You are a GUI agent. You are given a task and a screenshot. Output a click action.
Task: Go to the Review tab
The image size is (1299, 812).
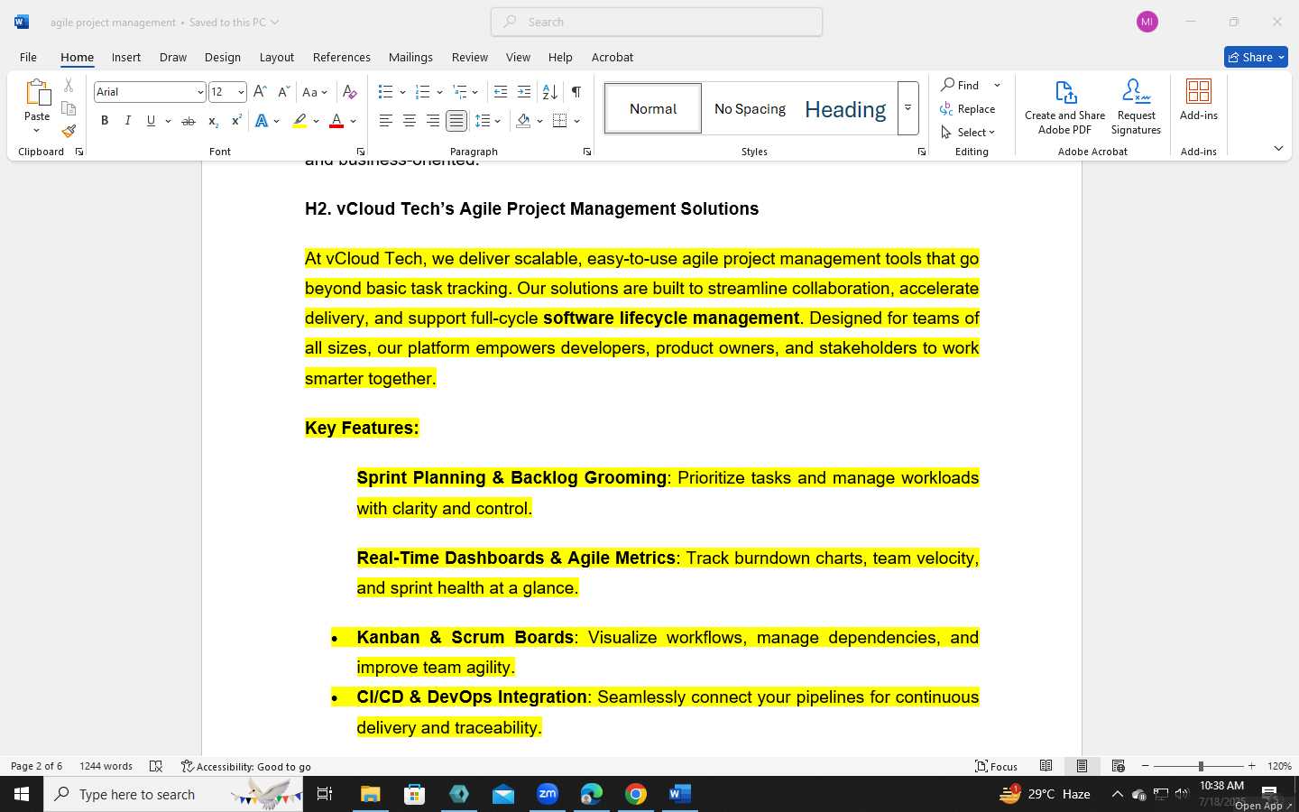(x=470, y=57)
